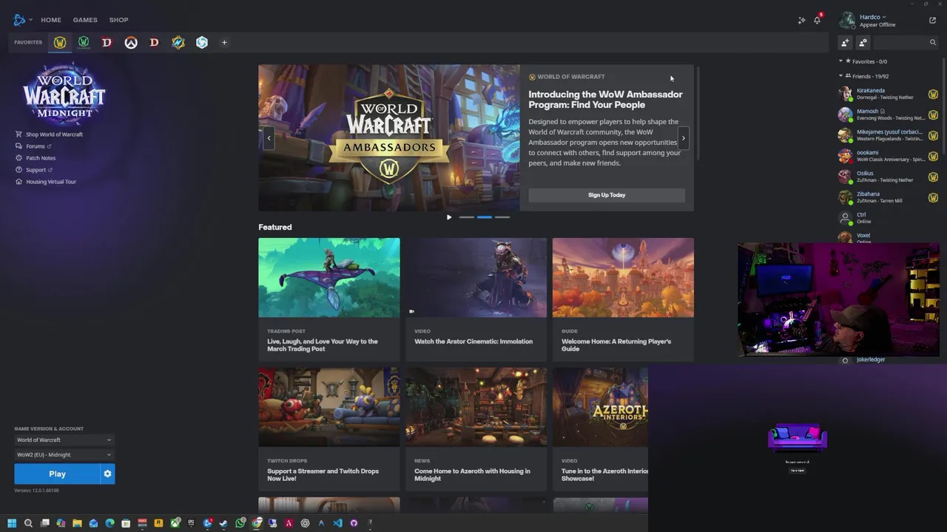
Task: Open the Support link
Action: click(34, 170)
